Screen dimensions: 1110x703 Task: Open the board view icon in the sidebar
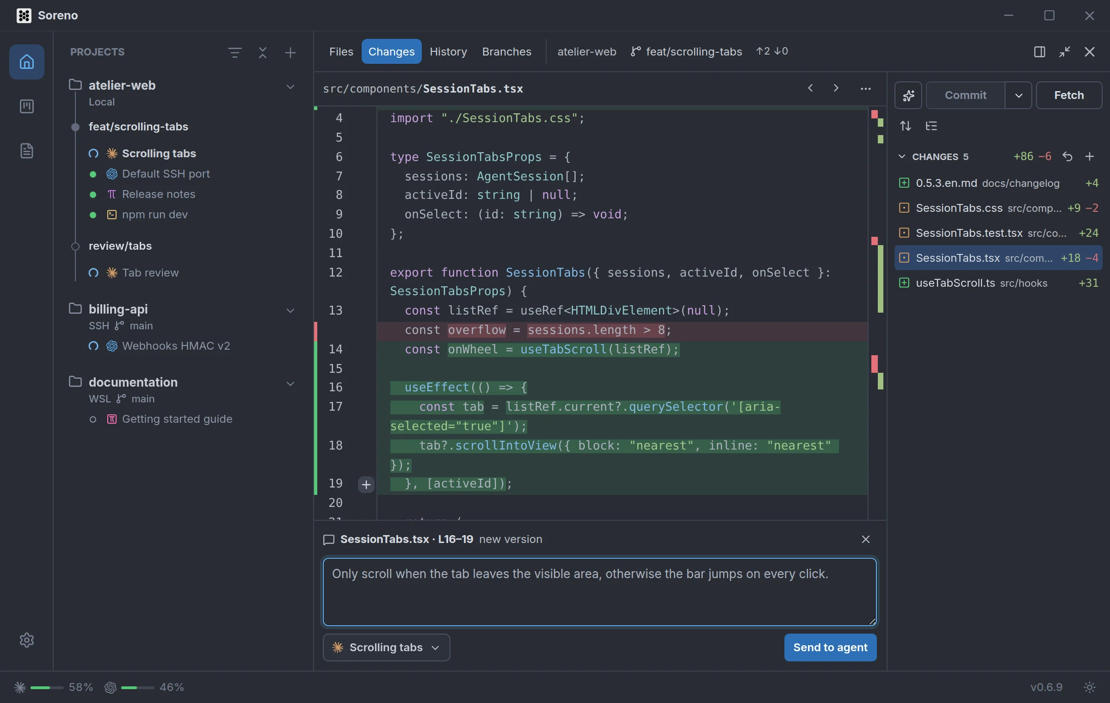26,106
